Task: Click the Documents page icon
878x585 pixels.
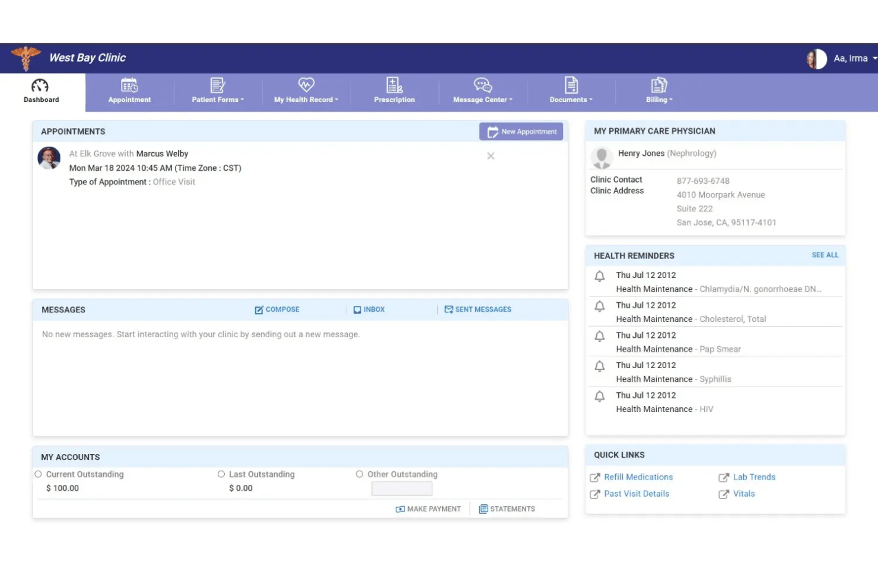Action: tap(571, 85)
